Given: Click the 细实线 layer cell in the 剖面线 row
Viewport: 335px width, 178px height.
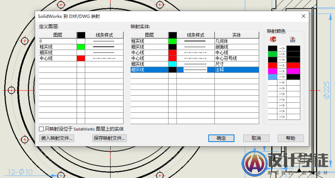Looking at the screenshot, I should point(149,47).
